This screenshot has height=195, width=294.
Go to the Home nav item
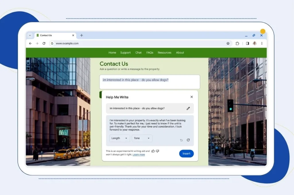pyautogui.click(x=112, y=53)
